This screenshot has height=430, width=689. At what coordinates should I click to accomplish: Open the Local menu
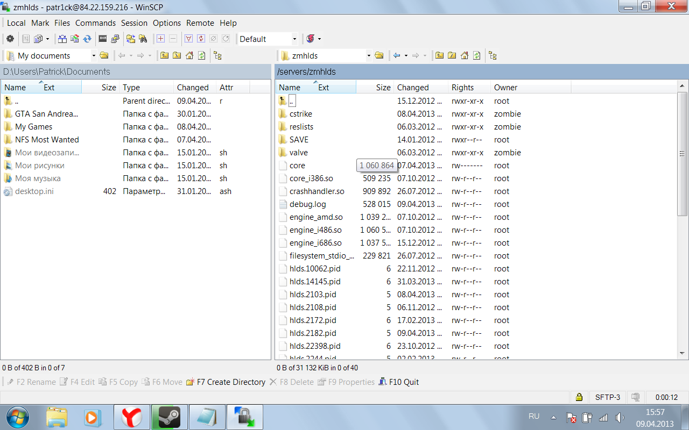pyautogui.click(x=16, y=23)
